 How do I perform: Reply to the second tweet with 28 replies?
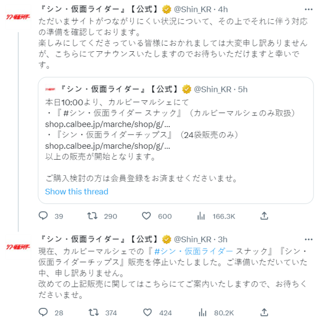coord(43,312)
